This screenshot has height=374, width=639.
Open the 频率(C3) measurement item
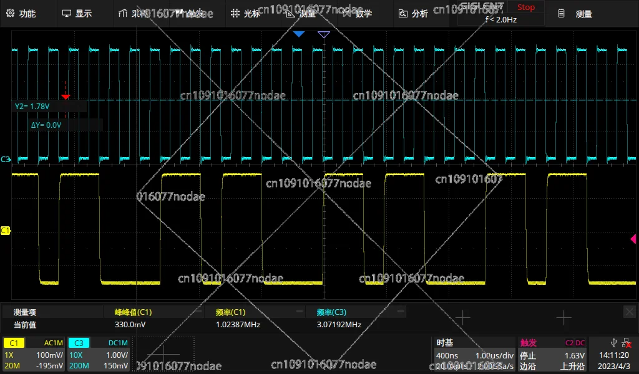point(332,312)
